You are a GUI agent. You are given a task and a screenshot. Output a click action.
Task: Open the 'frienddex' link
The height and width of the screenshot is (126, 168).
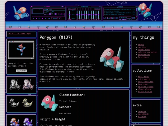(143, 57)
